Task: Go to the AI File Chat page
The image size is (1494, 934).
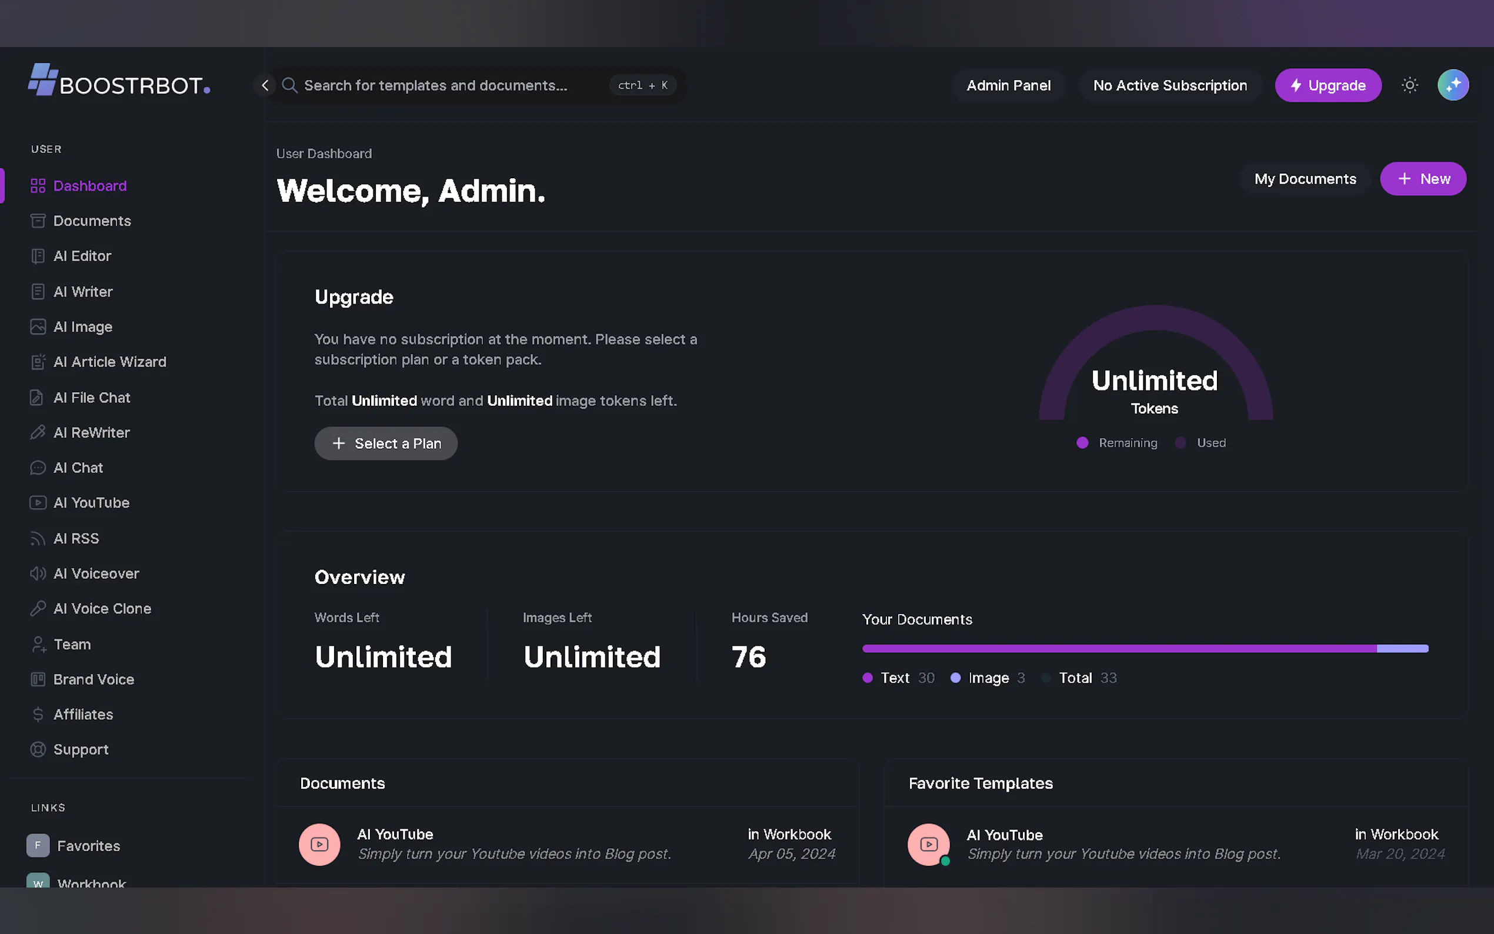Action: (x=91, y=398)
